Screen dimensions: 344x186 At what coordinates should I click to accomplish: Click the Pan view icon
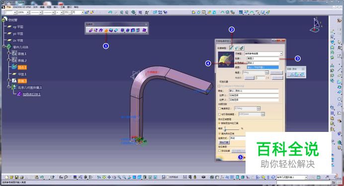pos(109,177)
